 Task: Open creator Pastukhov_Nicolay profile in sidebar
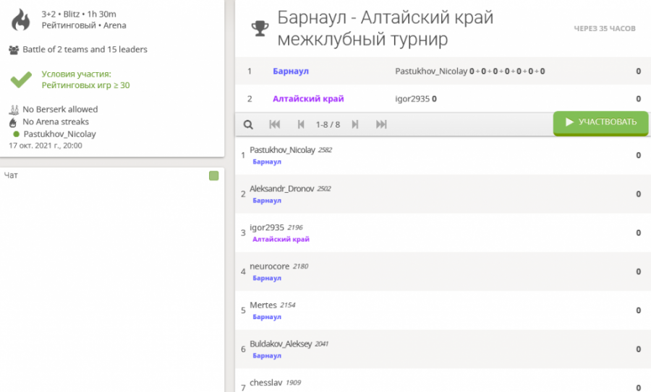[x=59, y=134]
